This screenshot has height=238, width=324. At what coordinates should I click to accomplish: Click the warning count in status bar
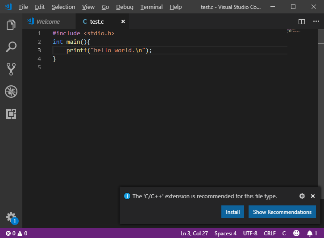[22, 234]
